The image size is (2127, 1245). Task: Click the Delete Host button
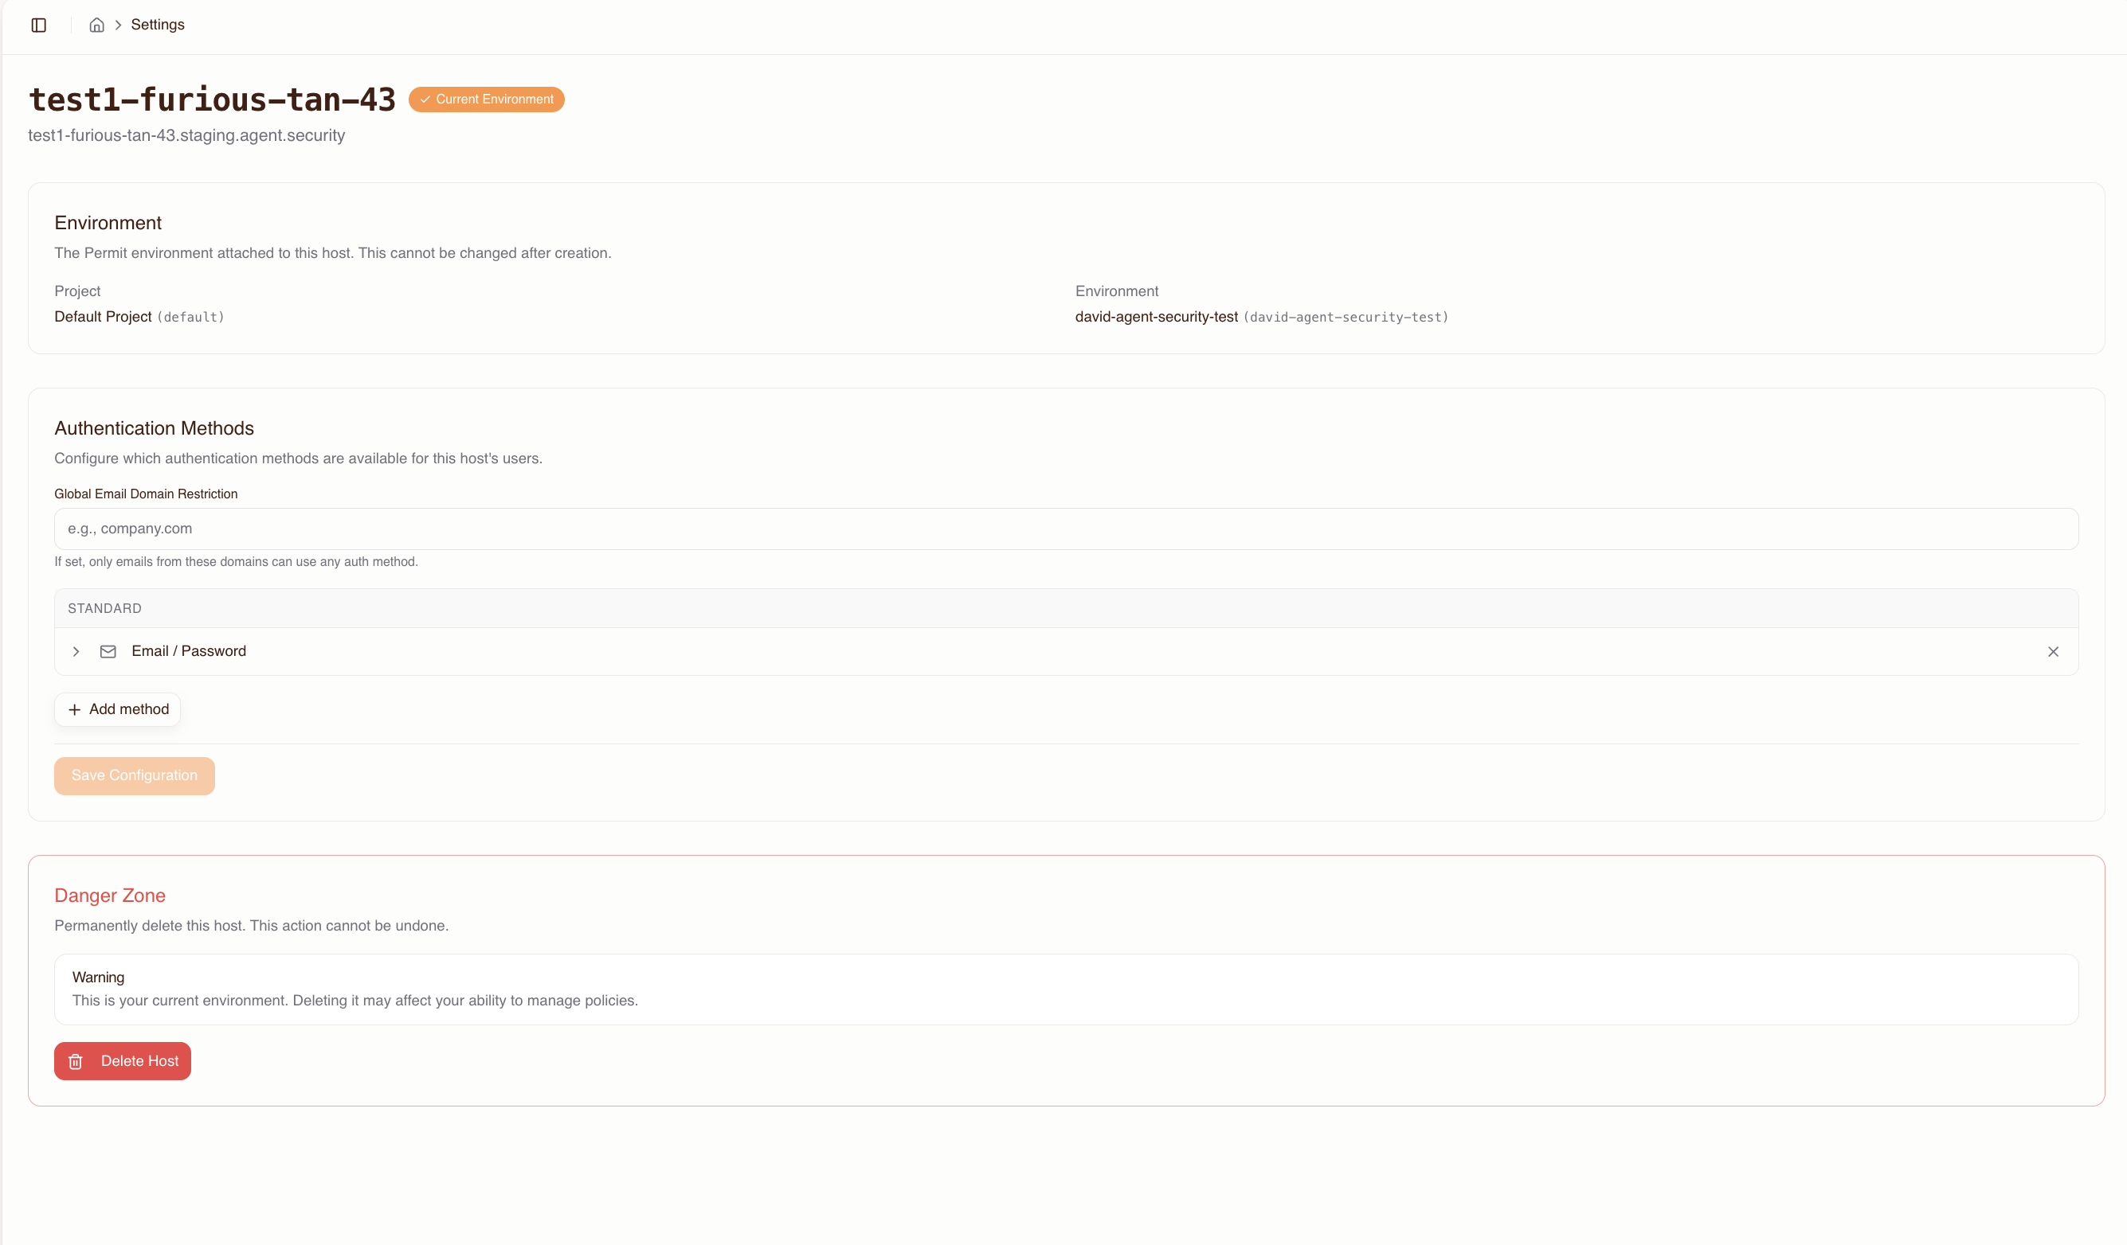click(122, 1061)
